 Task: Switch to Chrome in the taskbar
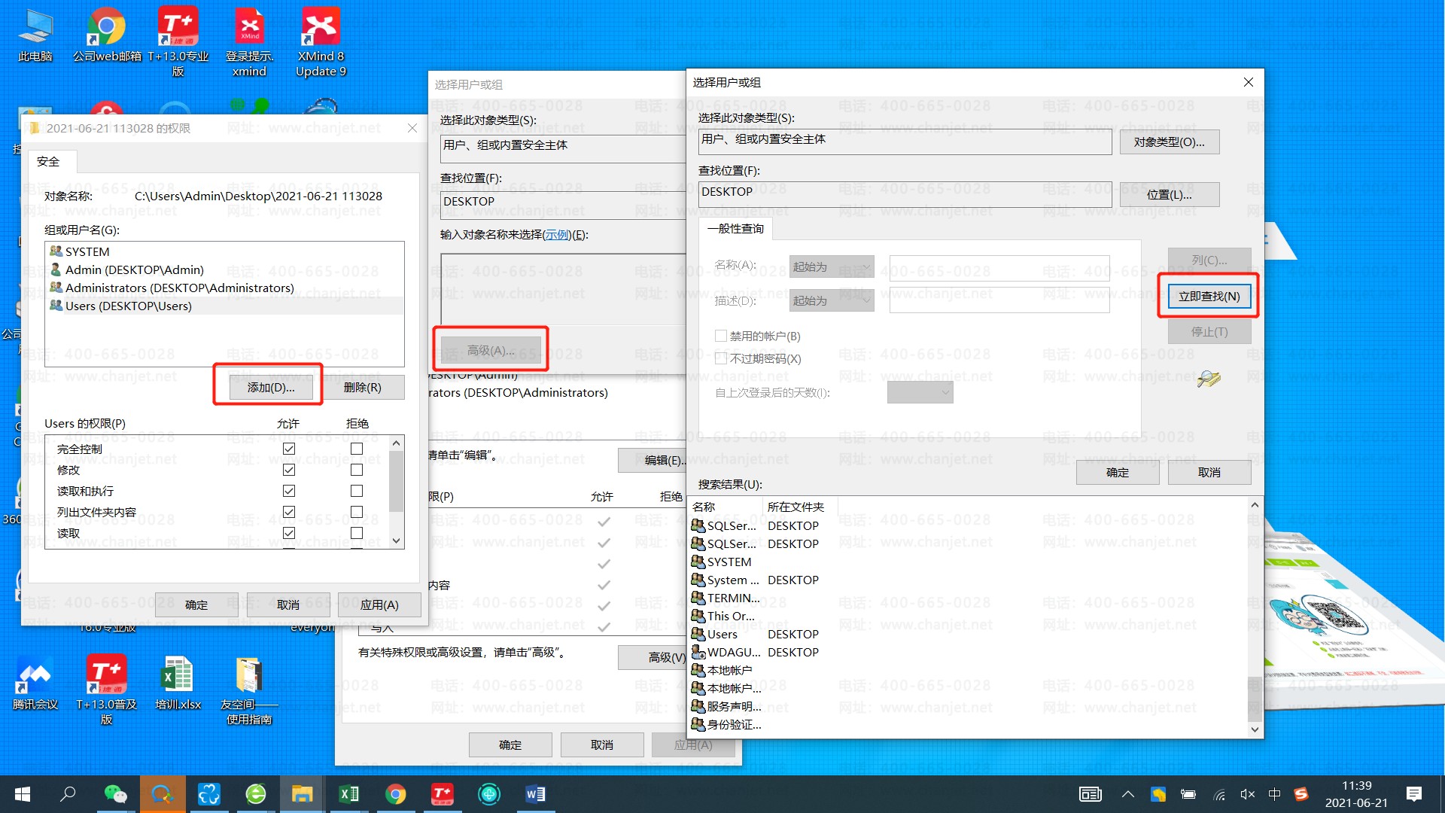(396, 794)
